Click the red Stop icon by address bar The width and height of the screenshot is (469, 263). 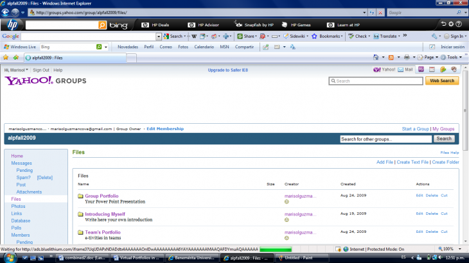[x=380, y=13]
